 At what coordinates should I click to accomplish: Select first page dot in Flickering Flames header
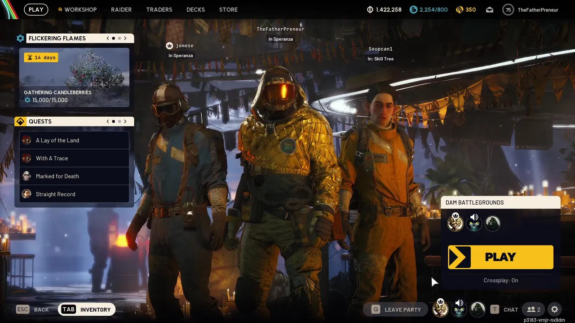(114, 38)
